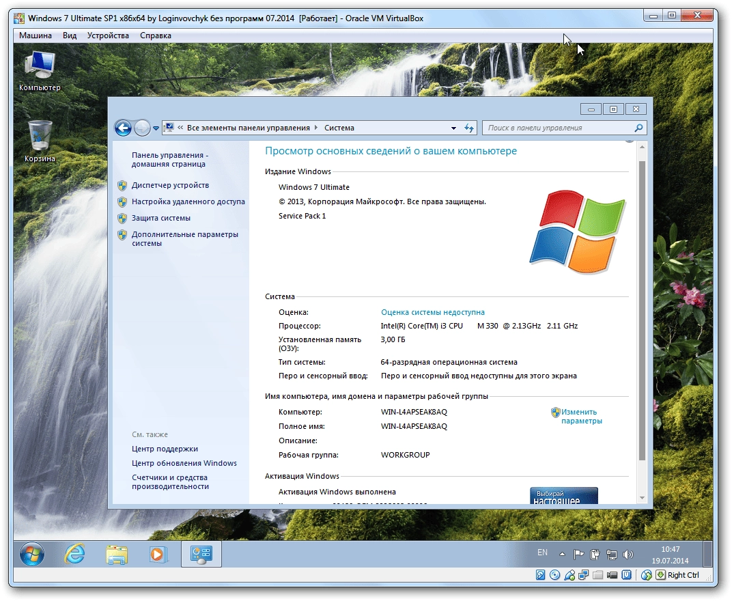
Task: Click the Forward arrow in the System window
Action: (x=142, y=128)
